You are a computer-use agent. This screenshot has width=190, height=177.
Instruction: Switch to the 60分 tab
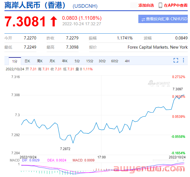[x=115, y=61]
